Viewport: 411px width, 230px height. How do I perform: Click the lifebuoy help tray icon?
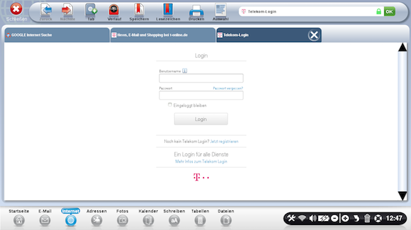tap(378, 218)
